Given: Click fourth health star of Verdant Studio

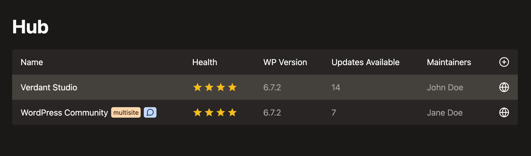Looking at the screenshot, I should point(232,87).
